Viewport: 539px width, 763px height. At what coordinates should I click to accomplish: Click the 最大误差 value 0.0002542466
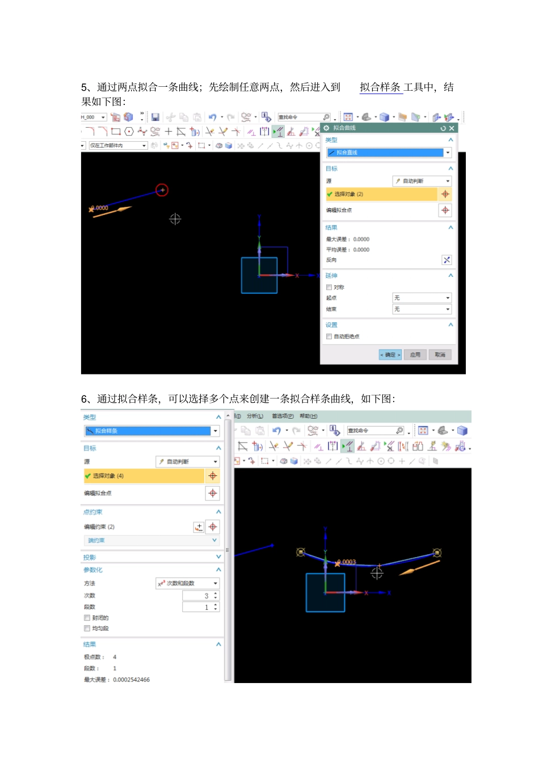click(131, 680)
